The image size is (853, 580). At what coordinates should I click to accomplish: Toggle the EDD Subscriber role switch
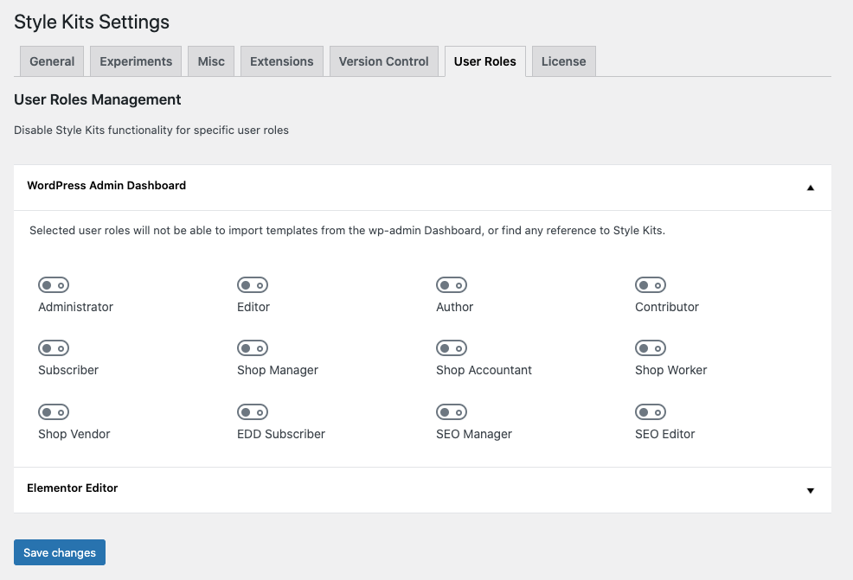pyautogui.click(x=253, y=412)
